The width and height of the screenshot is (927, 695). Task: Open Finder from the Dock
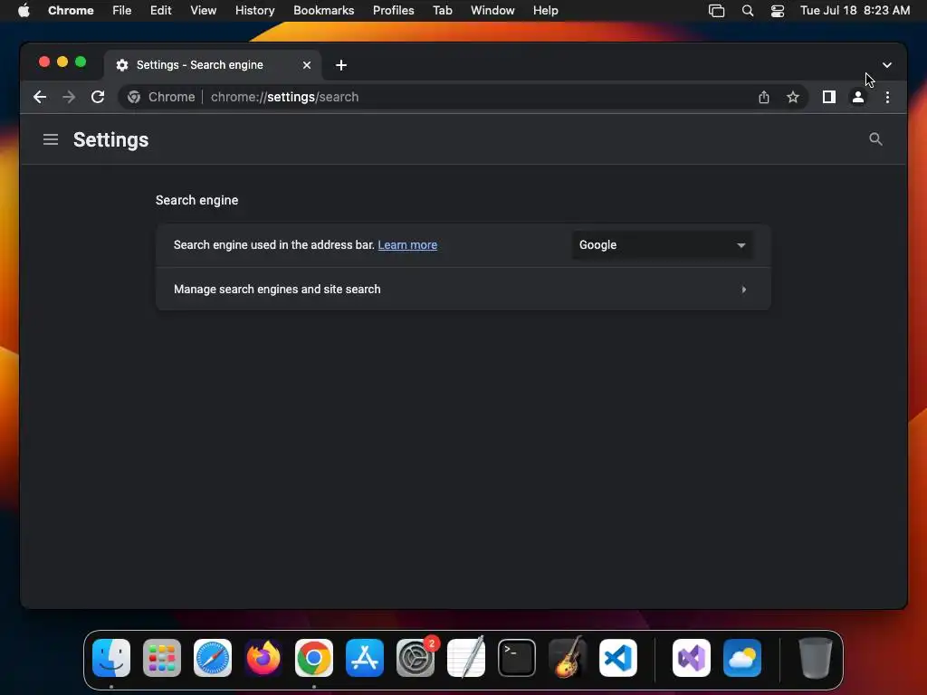pyautogui.click(x=111, y=658)
